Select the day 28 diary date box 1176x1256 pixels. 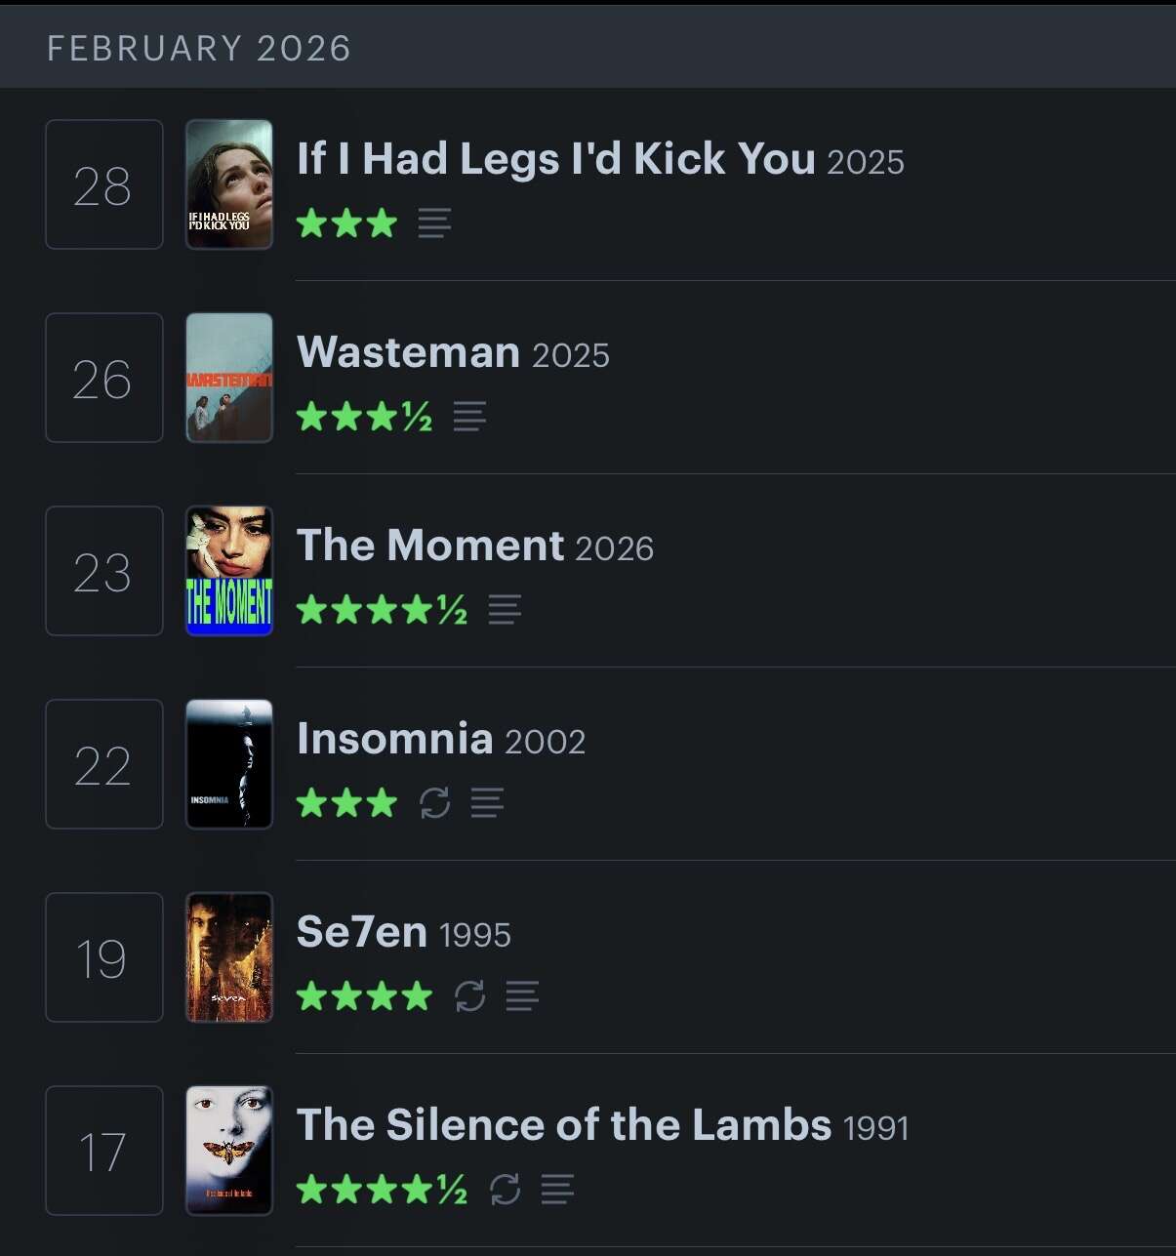coord(103,184)
